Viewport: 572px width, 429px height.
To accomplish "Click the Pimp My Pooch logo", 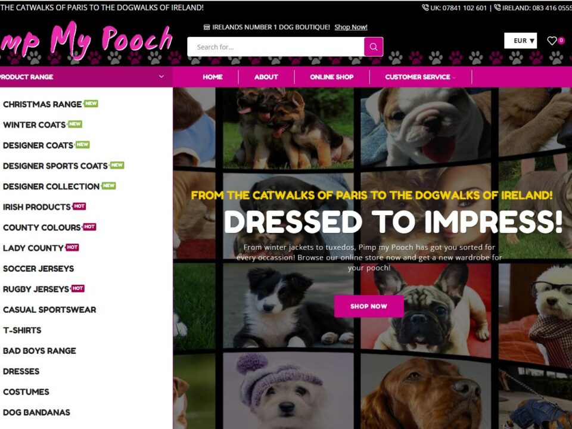I will pos(86,40).
